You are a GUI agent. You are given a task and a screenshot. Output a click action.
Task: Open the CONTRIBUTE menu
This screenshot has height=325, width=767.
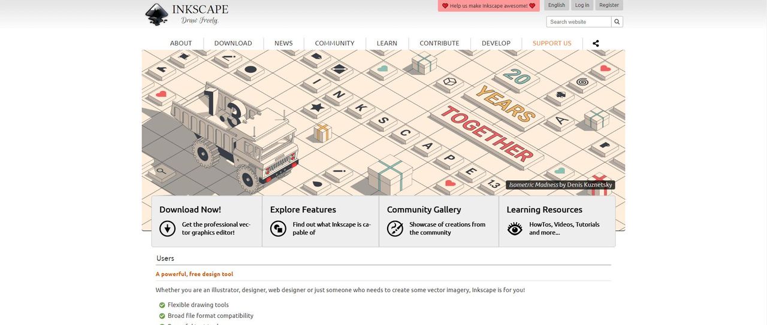pos(439,43)
